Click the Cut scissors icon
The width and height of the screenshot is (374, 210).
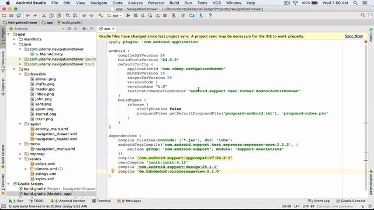(44, 16)
